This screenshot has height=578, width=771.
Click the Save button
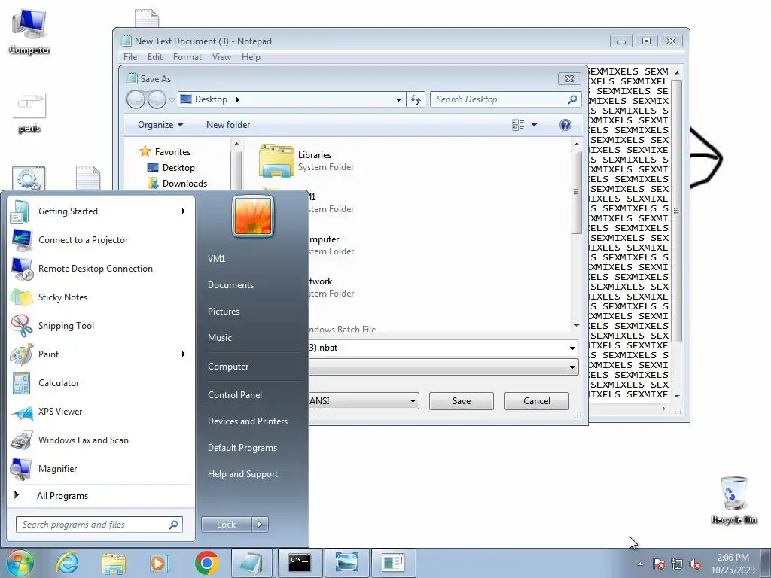coord(462,401)
